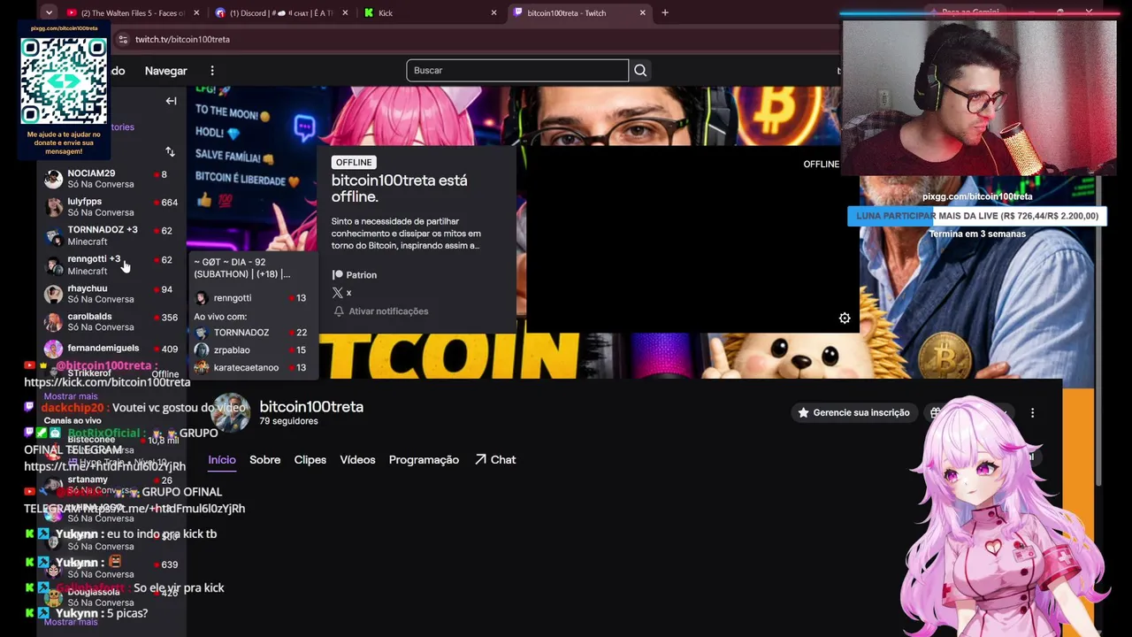Open the Patrion link on offline card

click(355, 275)
